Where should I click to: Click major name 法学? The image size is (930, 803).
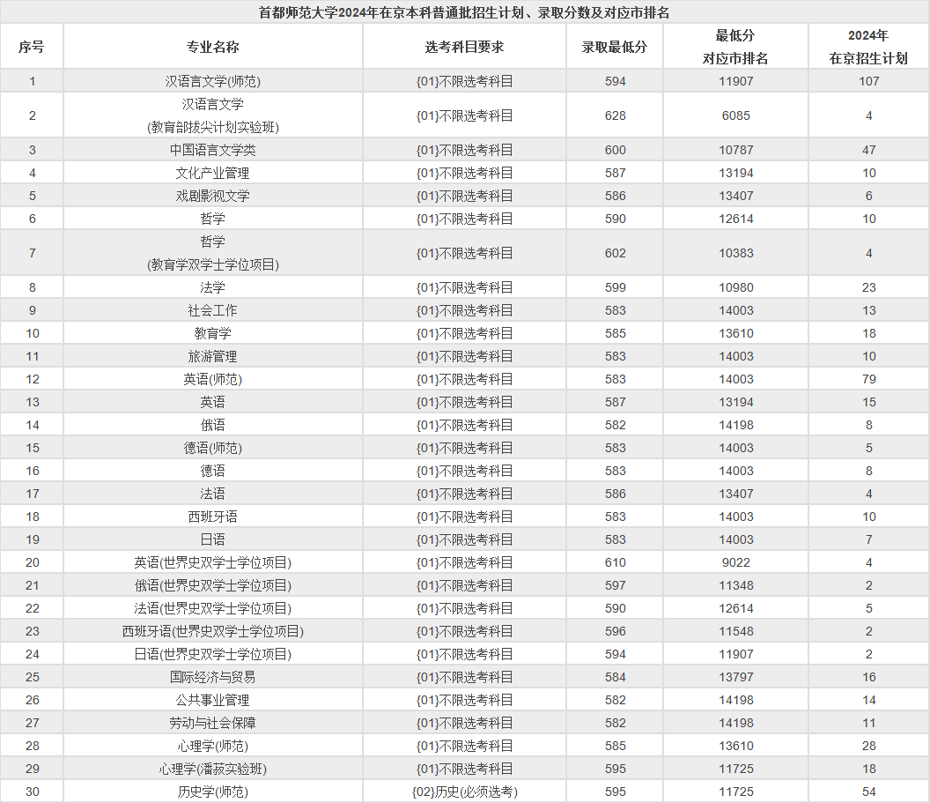pyautogui.click(x=213, y=288)
